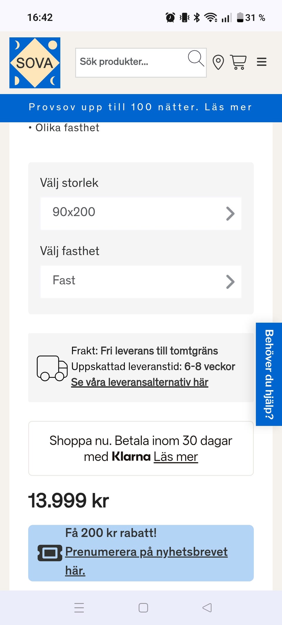Image resolution: width=282 pixels, height=625 pixels.
Task: Open Se våra leveransalternativ här link
Action: [140, 382]
